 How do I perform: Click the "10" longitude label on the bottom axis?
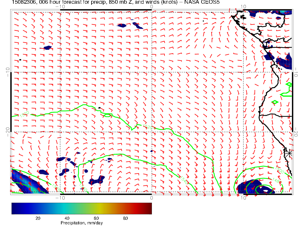coord(243,198)
